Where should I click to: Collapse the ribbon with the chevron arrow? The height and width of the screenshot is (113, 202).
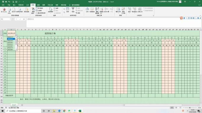click(200, 16)
